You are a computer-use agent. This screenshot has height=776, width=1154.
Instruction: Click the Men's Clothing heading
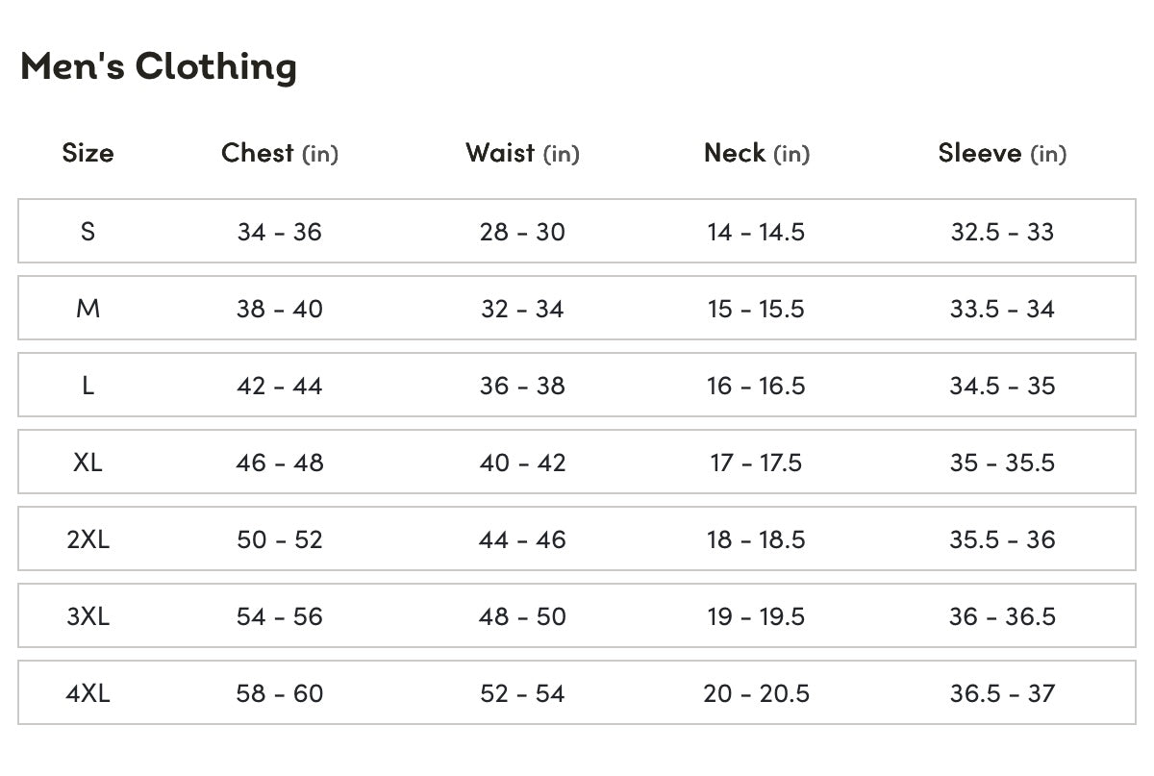(x=159, y=66)
